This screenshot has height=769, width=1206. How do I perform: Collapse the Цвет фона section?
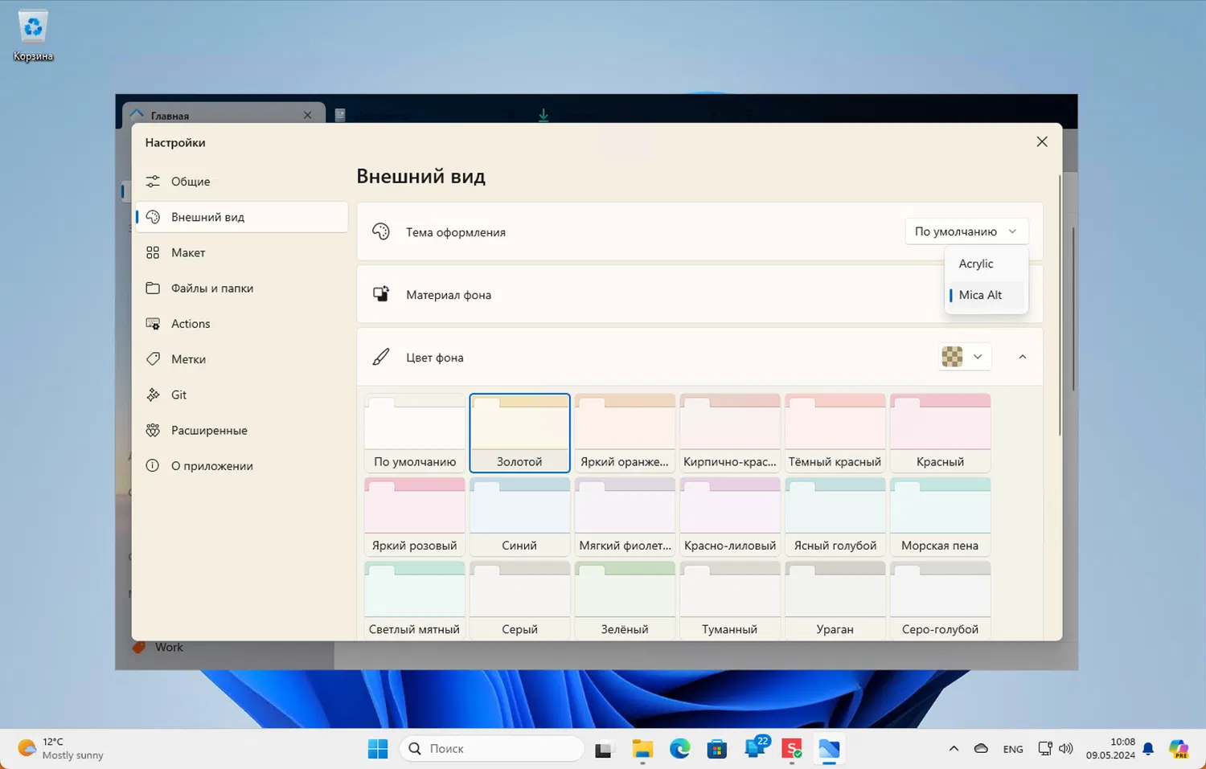[x=1022, y=357]
